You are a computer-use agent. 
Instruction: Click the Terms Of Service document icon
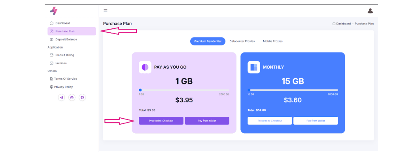52,79
